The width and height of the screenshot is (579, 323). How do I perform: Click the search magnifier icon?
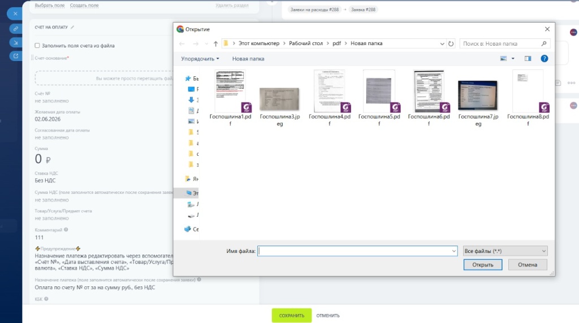coord(544,43)
